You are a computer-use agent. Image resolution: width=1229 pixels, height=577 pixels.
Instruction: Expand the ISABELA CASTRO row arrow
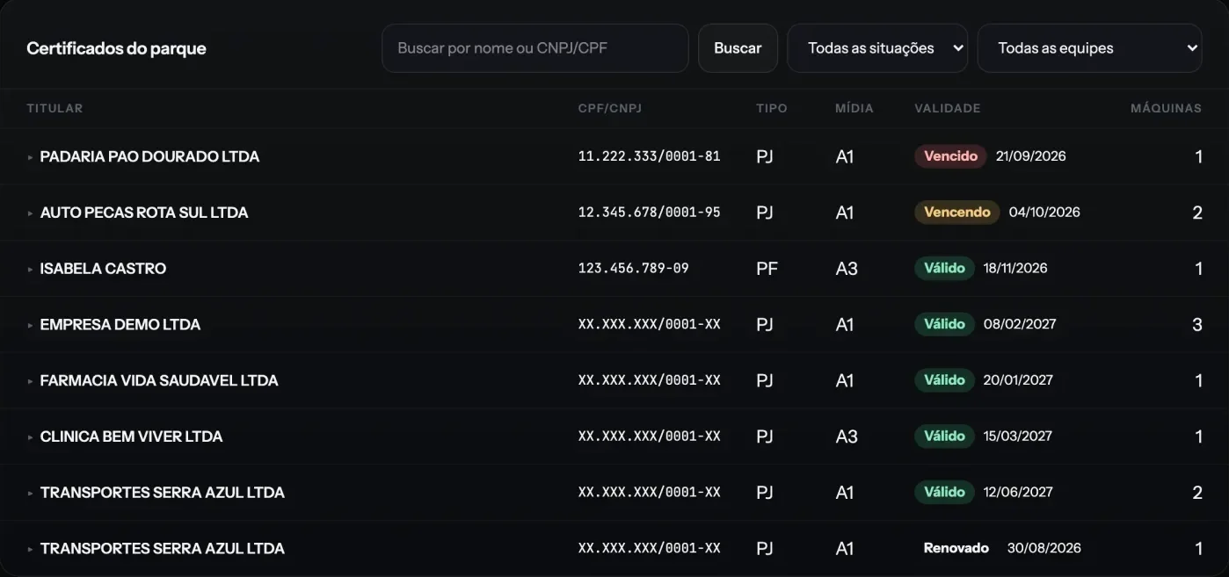tap(31, 270)
